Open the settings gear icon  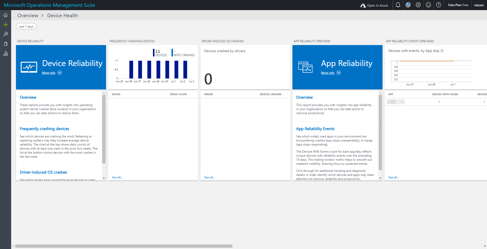[418, 5]
